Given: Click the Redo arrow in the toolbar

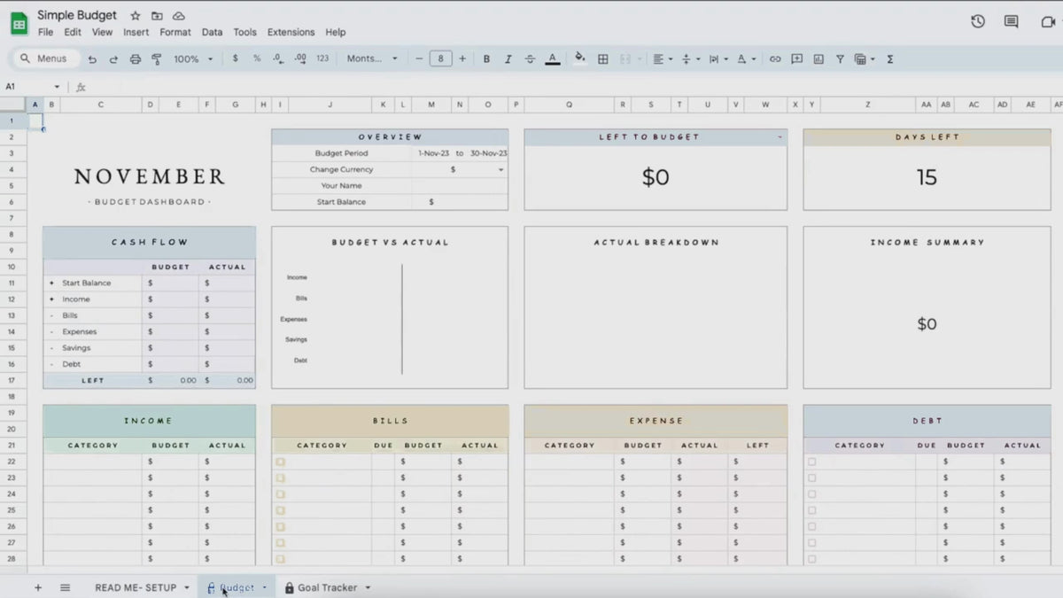Looking at the screenshot, I should point(113,59).
